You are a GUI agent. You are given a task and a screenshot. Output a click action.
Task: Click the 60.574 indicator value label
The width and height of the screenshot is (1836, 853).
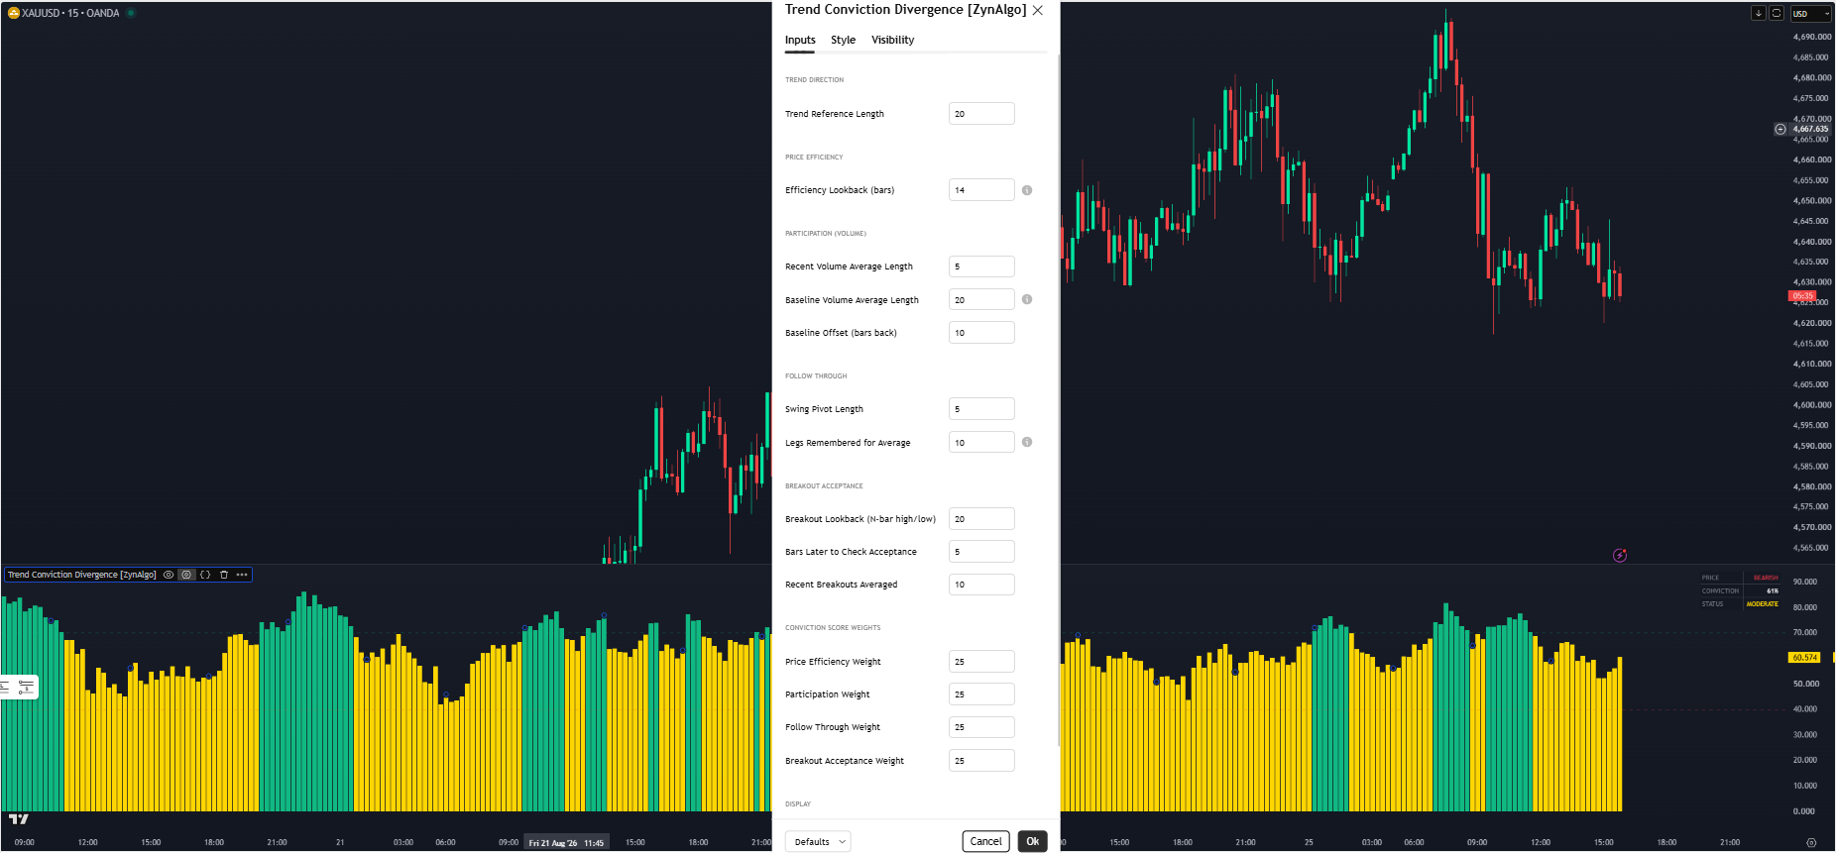1804,658
